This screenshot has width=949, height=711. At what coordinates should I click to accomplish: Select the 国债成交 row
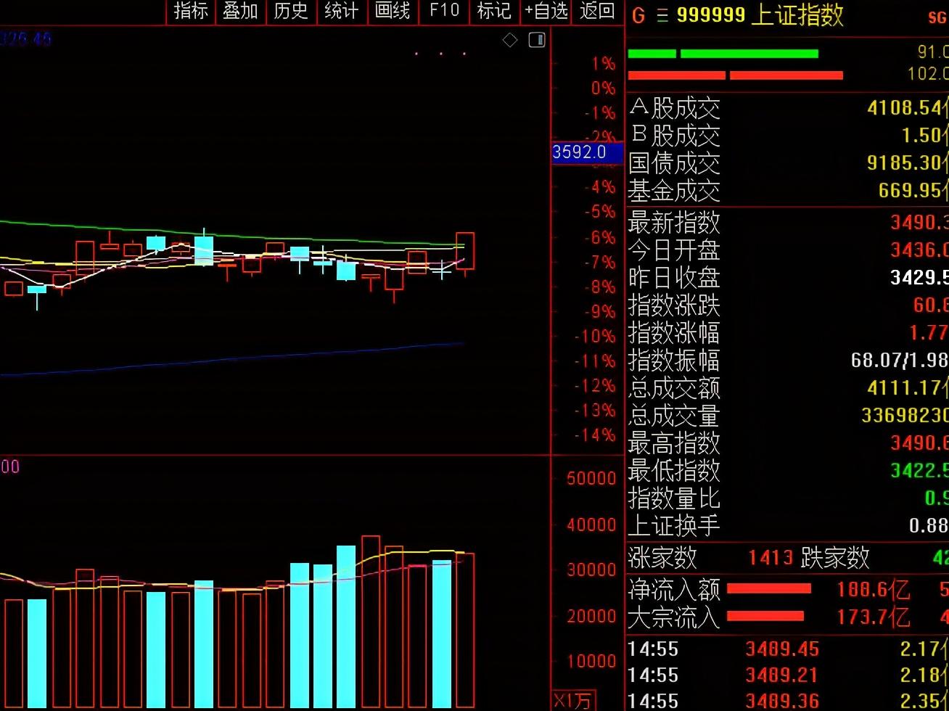coord(788,163)
